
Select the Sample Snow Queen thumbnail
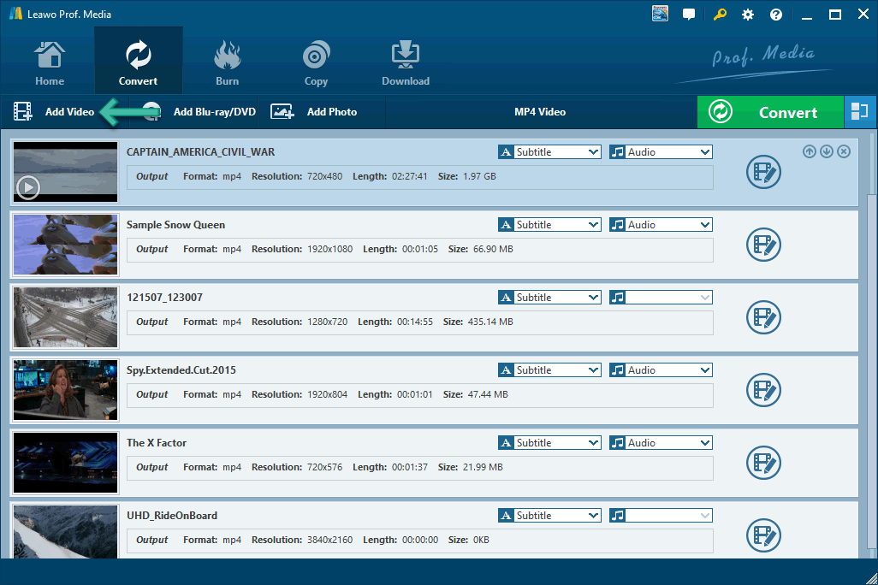[x=66, y=245]
